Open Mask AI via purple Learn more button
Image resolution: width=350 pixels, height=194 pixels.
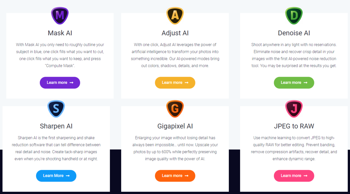tap(60, 83)
